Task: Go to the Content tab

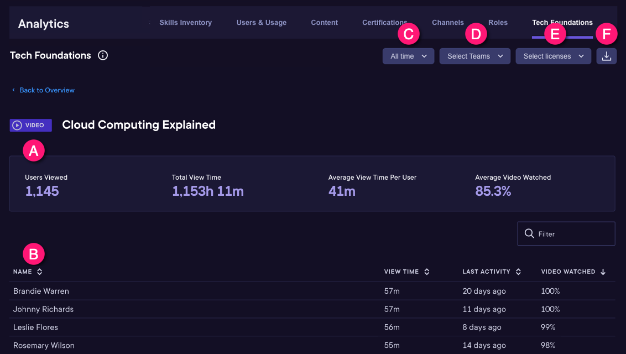Action: coord(324,23)
